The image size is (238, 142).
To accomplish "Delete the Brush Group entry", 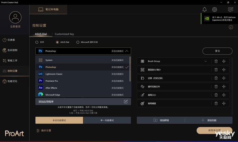I will coord(216,61).
